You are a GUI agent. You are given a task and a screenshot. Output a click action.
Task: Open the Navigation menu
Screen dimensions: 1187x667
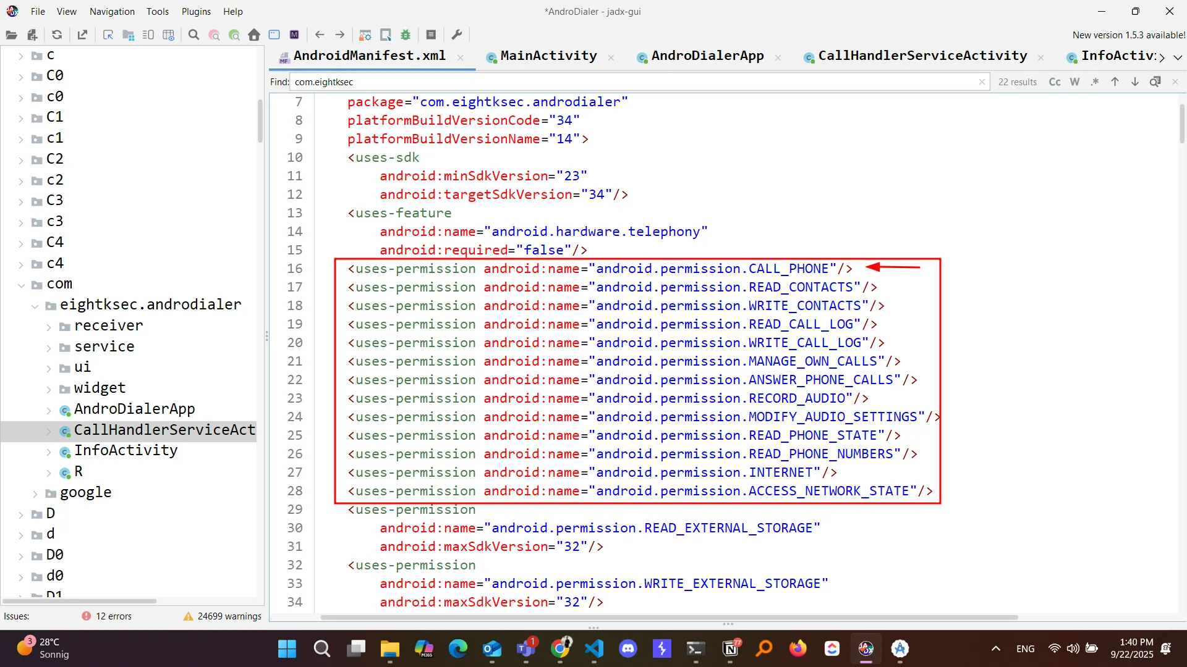tap(111, 11)
